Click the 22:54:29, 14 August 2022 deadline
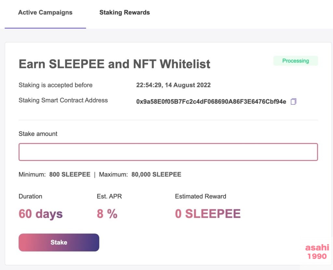The image size is (333, 270). [x=173, y=85]
